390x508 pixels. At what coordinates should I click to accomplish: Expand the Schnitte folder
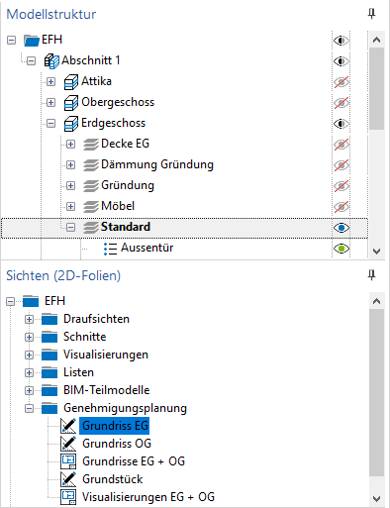pos(29,337)
